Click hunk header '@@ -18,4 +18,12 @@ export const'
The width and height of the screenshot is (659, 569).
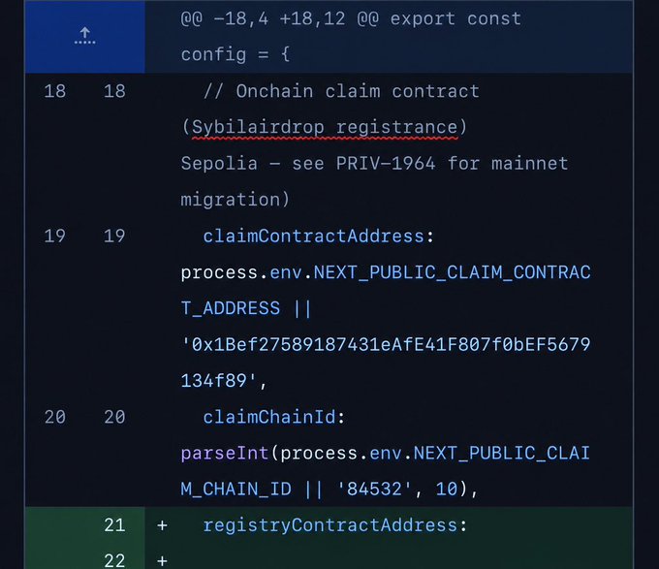[x=351, y=19]
